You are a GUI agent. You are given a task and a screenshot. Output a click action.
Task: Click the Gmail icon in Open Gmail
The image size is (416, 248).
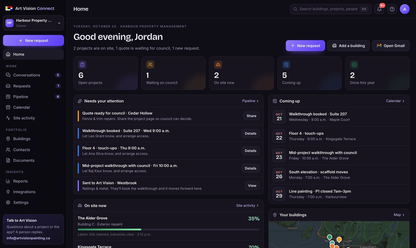379,46
